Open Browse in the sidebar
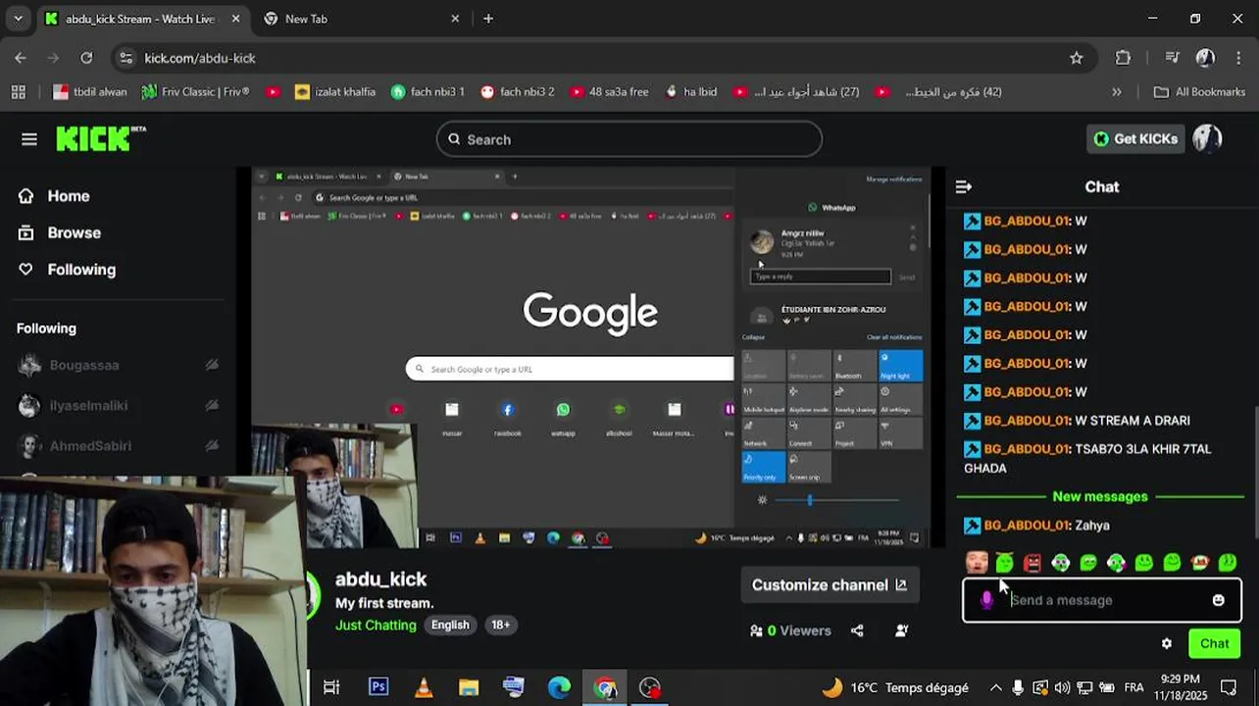This screenshot has width=1259, height=706. click(x=60, y=232)
